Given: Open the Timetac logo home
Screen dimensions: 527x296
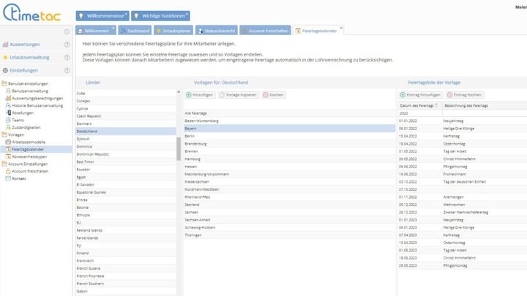Looking at the screenshot, I should click(31, 16).
